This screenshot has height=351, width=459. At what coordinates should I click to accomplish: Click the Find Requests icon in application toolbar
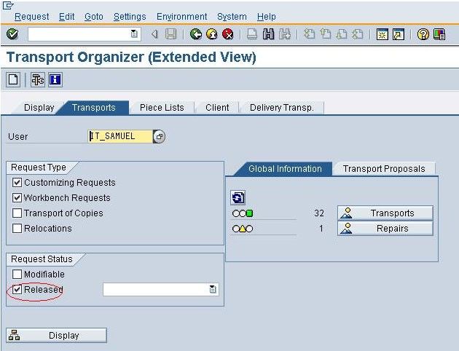pyautogui.click(x=38, y=79)
